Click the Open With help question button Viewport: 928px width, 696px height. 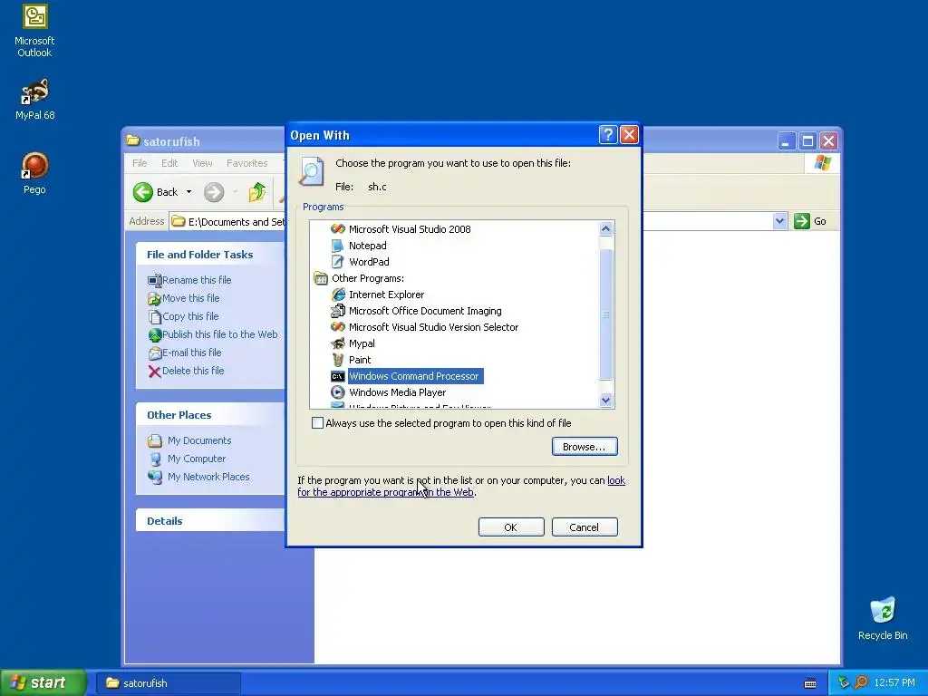click(x=608, y=135)
